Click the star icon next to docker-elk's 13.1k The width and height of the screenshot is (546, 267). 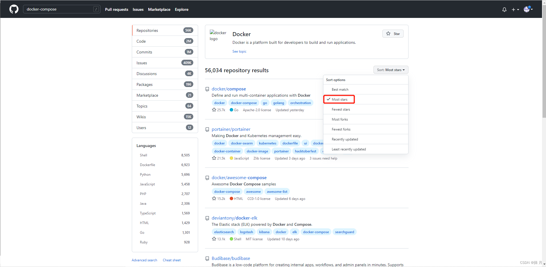click(x=214, y=239)
